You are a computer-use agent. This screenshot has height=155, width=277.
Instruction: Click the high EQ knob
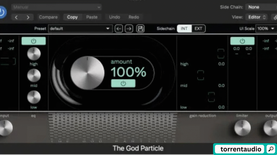[x=34, y=54]
